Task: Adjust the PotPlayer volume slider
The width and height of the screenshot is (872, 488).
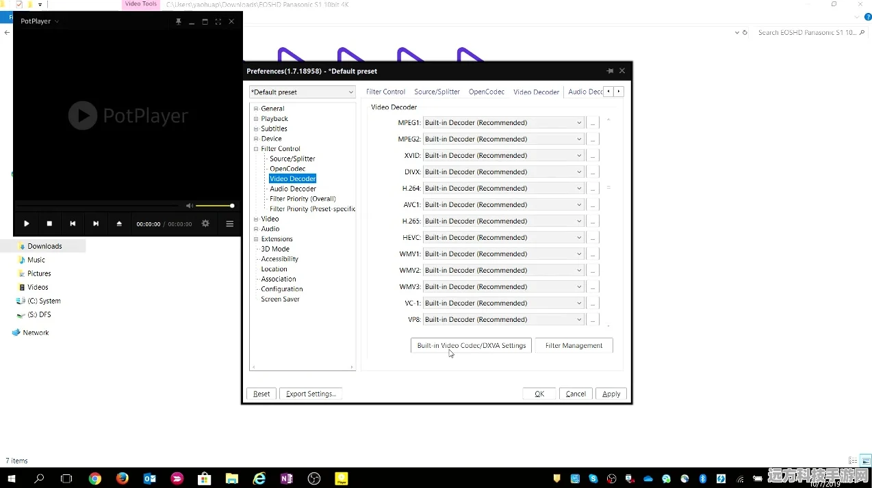Action: coord(215,206)
